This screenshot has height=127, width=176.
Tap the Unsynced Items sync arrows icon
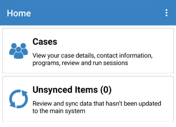(x=19, y=99)
